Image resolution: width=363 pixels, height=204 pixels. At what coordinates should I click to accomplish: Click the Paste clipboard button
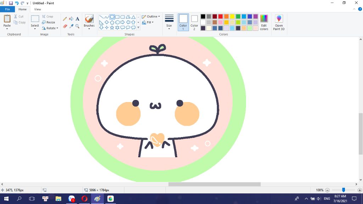click(x=7, y=20)
